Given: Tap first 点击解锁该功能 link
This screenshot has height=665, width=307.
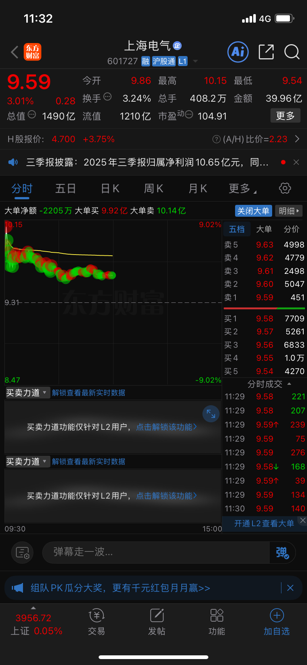Looking at the screenshot, I should (166, 427).
